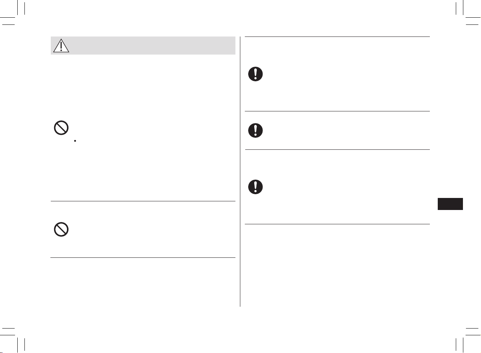Screen dimensions: 481x353
Task: Click the horizontal rule above the lower prohibition icon
Action: pyautogui.click(x=143, y=201)
